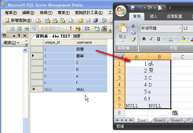
Task: Toggle the Results pane icon
Action: pyautogui.click(x=34, y=29)
